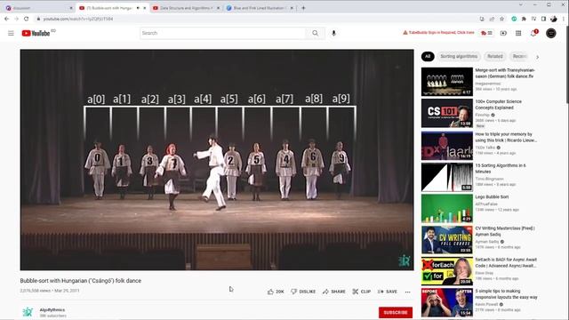Image resolution: width=569 pixels, height=320 pixels.
Task: Select the All filter chip
Action: pyautogui.click(x=428, y=56)
